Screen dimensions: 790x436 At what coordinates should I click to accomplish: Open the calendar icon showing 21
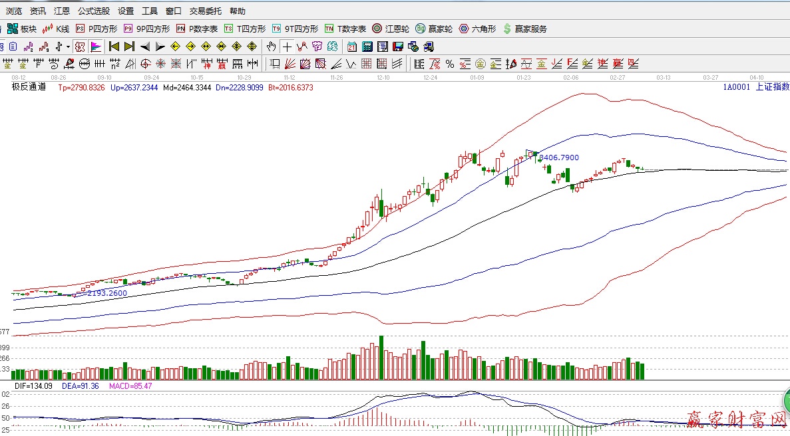tap(352, 47)
